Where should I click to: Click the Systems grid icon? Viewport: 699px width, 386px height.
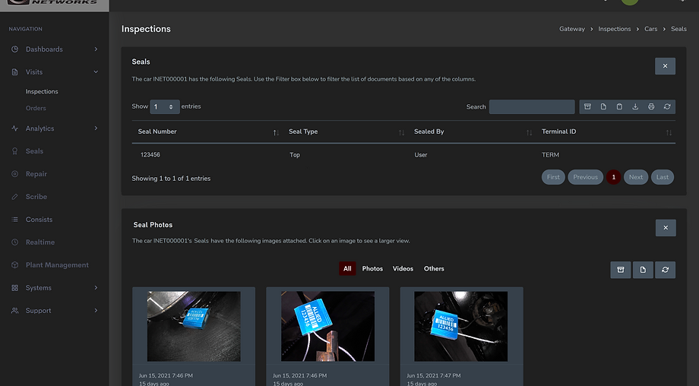[14, 288]
